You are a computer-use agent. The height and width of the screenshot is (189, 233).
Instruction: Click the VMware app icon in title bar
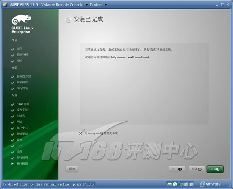click(5, 5)
